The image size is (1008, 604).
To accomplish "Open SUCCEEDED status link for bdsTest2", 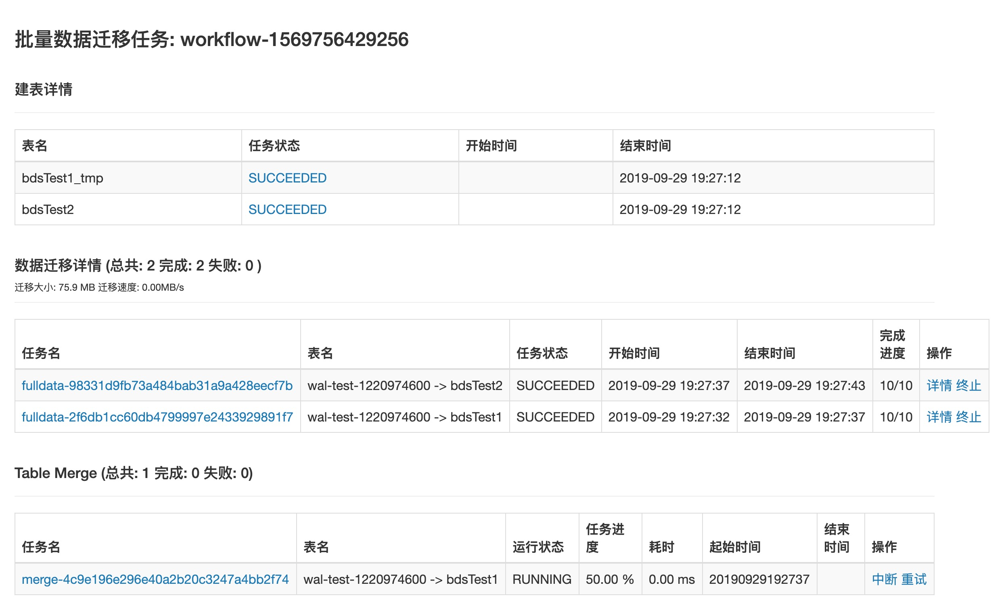I will [287, 209].
